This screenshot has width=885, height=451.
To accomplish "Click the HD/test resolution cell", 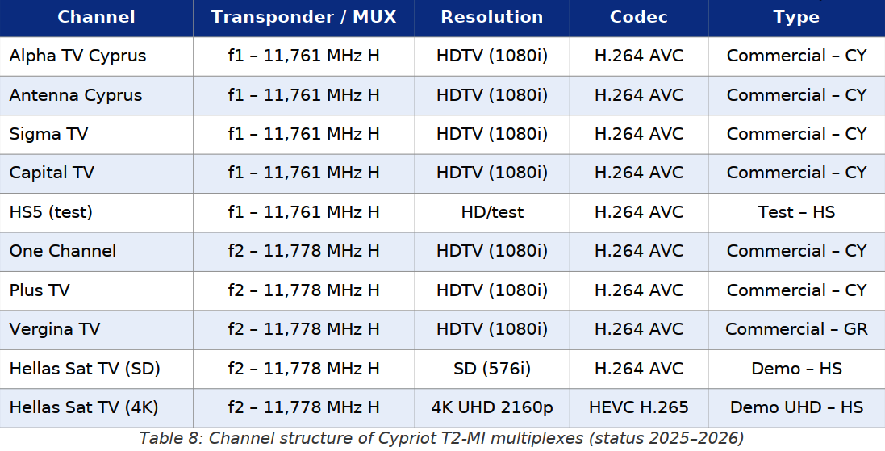I will (492, 212).
